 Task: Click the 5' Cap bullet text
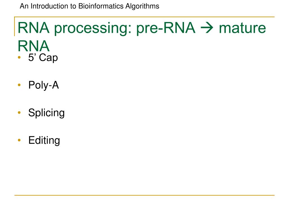(43, 58)
